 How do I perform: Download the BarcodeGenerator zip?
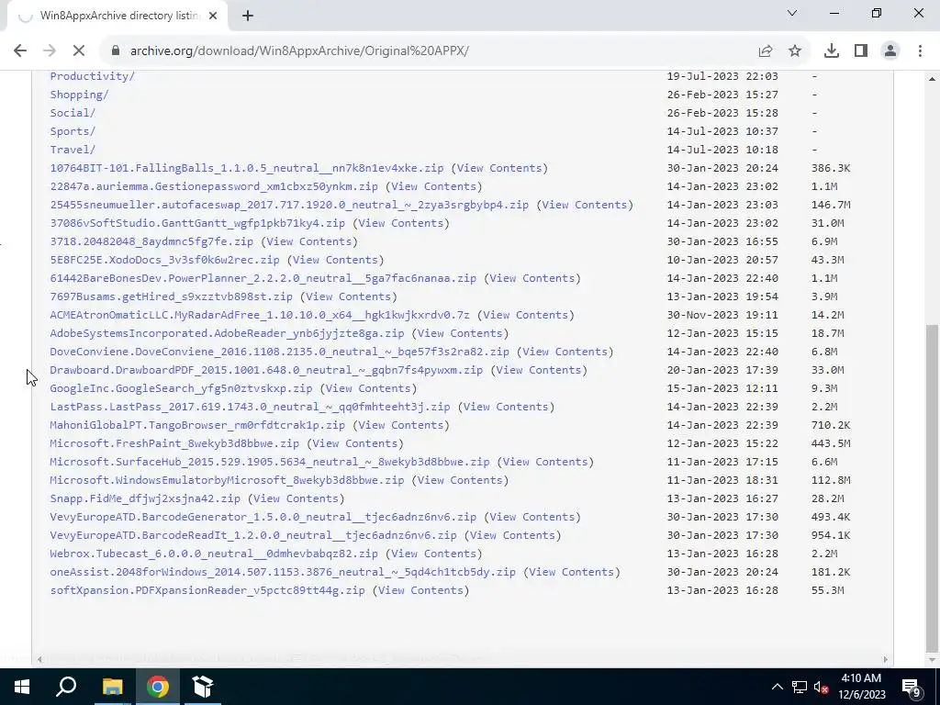(x=263, y=517)
